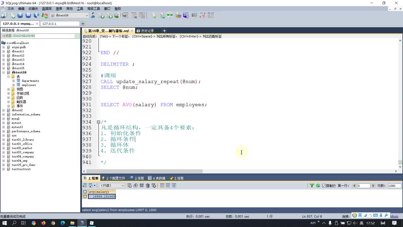Expand the employees table node
This screenshot has height=227, width=403.
[14, 85]
